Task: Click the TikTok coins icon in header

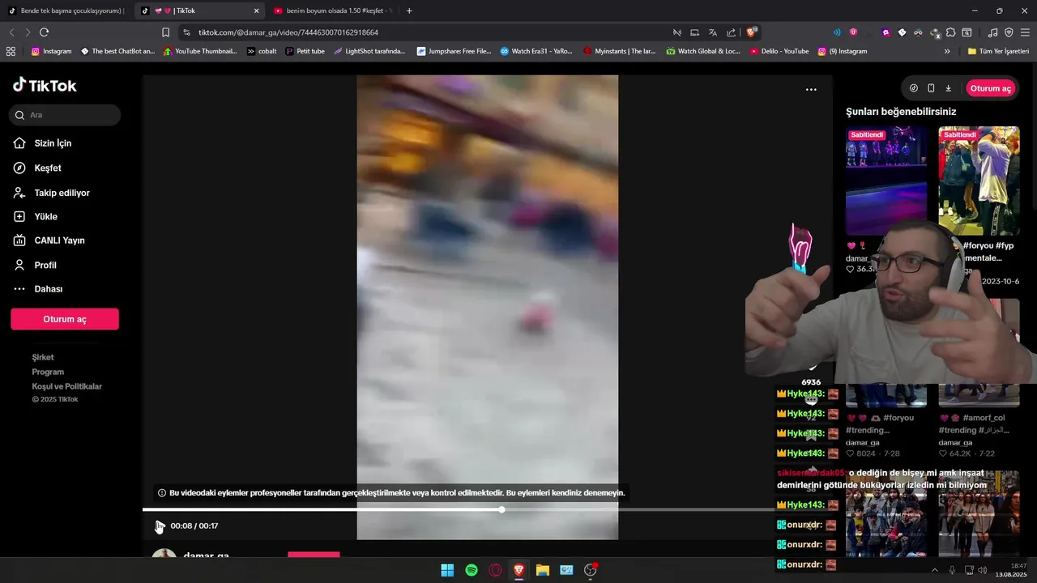Action: (914, 88)
